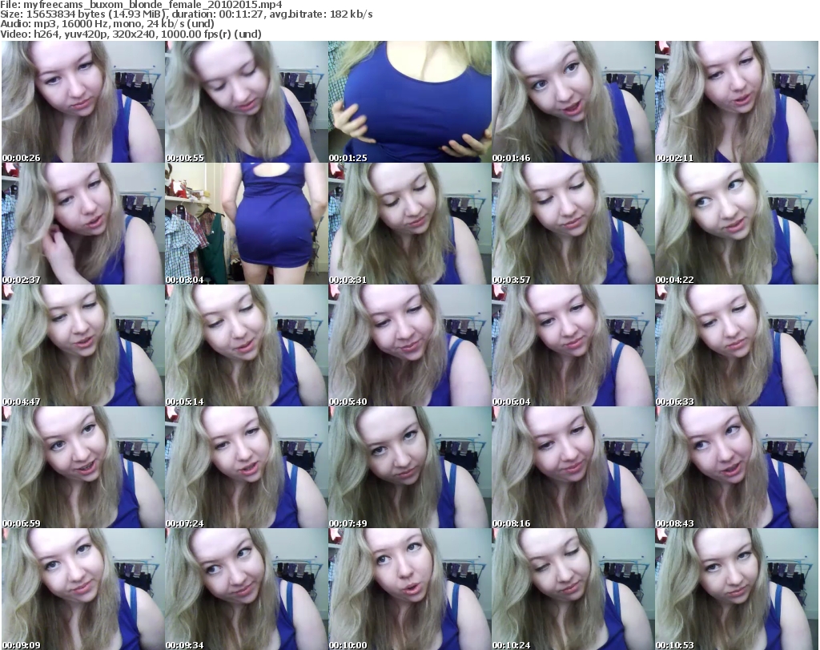Click the thumbnail stamped 00:03:57

(x=573, y=224)
